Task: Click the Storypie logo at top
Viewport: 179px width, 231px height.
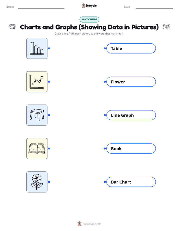Action: [89, 5]
